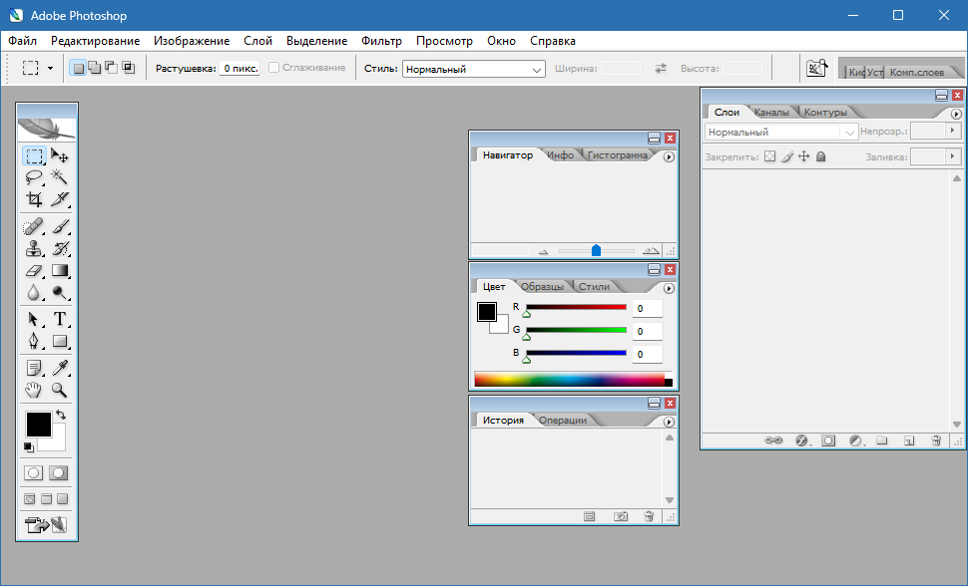Open blend mode dropdown in Слои panel
This screenshot has width=968, height=586.
coord(781,132)
